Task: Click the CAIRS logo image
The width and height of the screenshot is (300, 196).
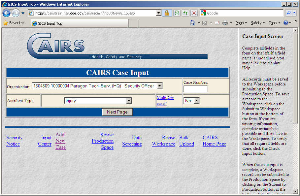Action: coord(117,46)
